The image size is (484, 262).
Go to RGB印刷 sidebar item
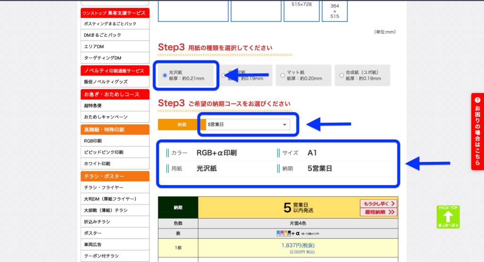tap(115, 141)
